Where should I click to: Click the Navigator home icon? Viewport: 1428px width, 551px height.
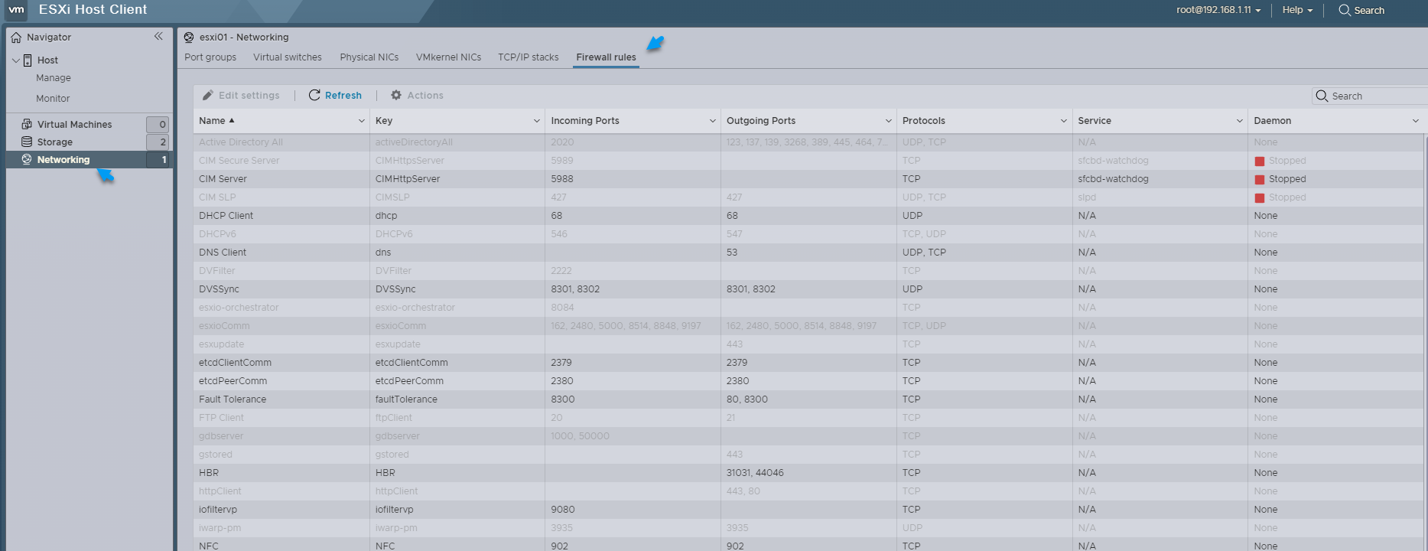click(16, 37)
